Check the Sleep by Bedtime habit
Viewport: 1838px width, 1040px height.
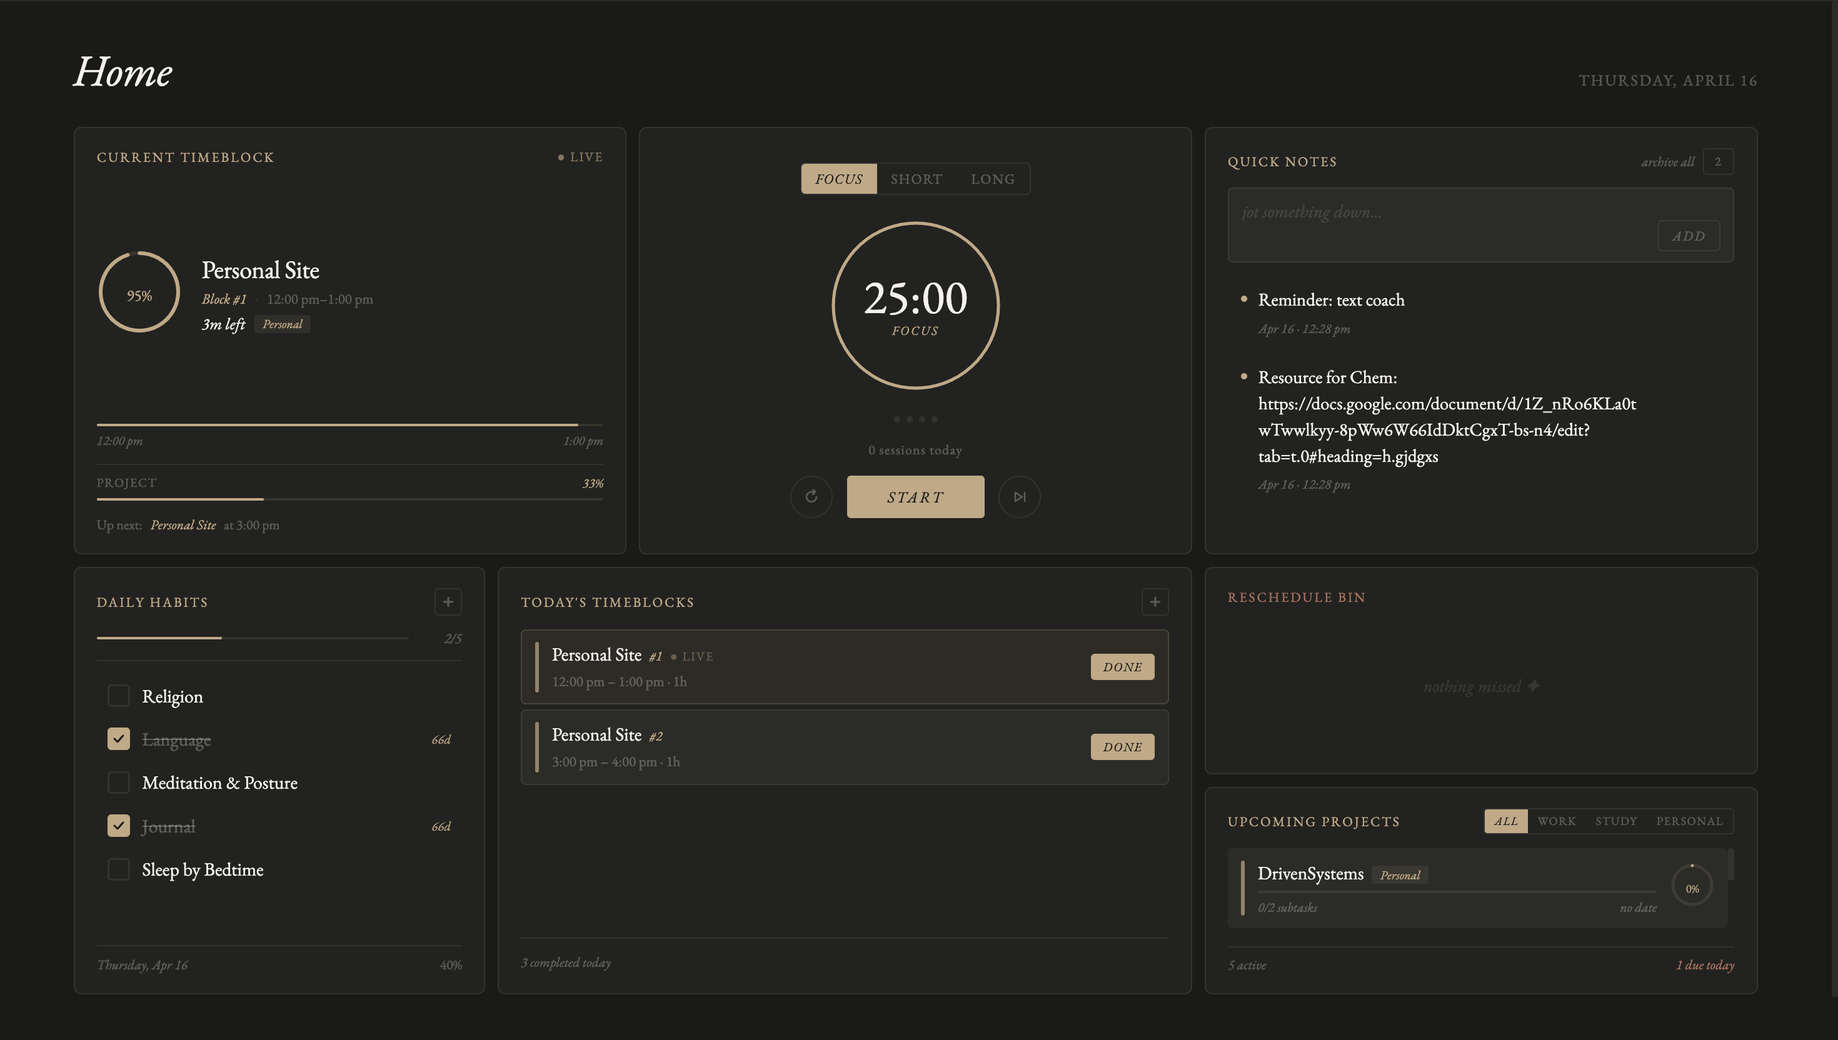tap(119, 869)
